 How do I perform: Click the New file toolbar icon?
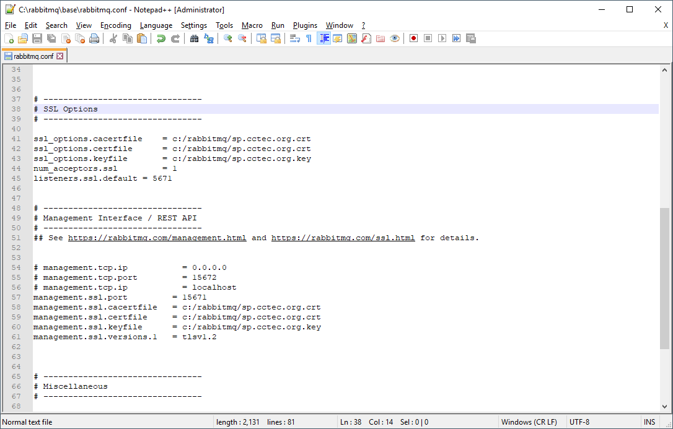click(9, 38)
